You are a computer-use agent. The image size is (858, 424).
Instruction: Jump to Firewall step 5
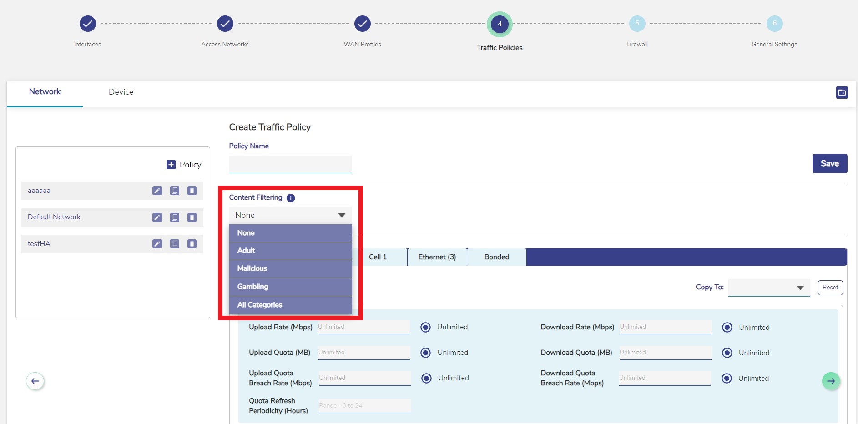coord(637,24)
